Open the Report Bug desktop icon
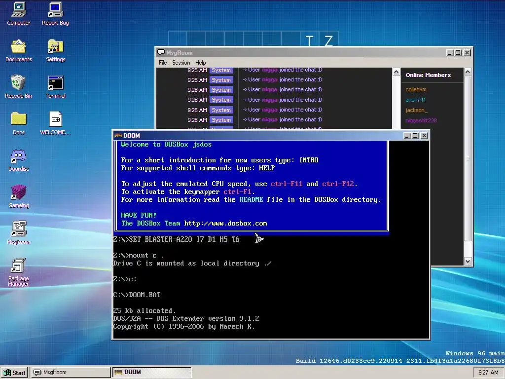The width and height of the screenshot is (505, 379). [55, 14]
